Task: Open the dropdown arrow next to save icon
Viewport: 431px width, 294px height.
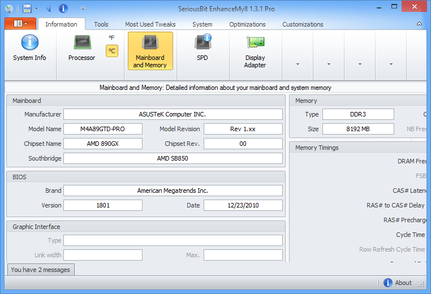Action: click(36, 9)
